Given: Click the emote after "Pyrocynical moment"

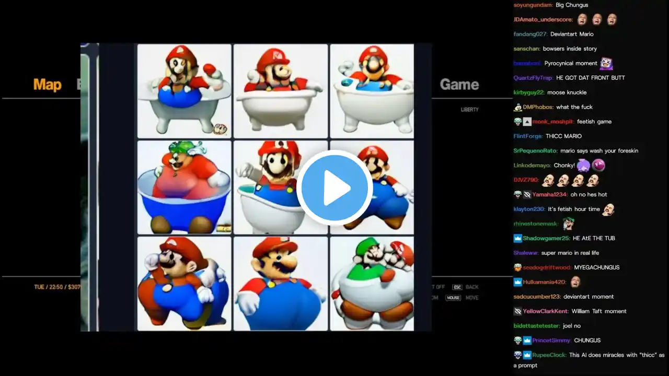Looking at the screenshot, I should (x=606, y=63).
